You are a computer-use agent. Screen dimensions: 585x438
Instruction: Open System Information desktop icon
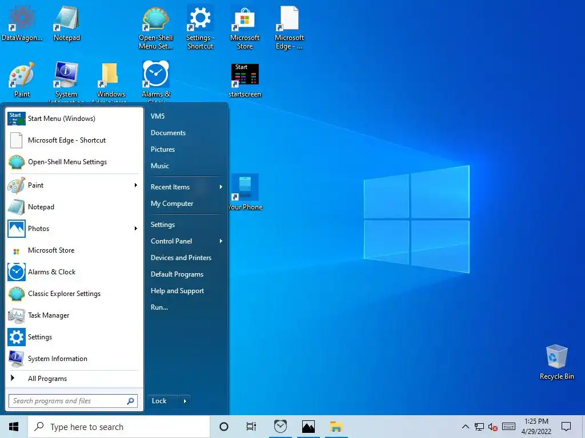click(x=66, y=82)
